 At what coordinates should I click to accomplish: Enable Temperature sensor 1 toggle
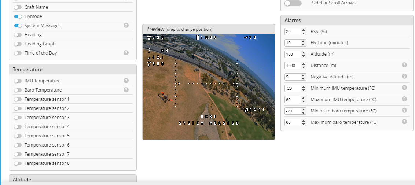click(18, 99)
